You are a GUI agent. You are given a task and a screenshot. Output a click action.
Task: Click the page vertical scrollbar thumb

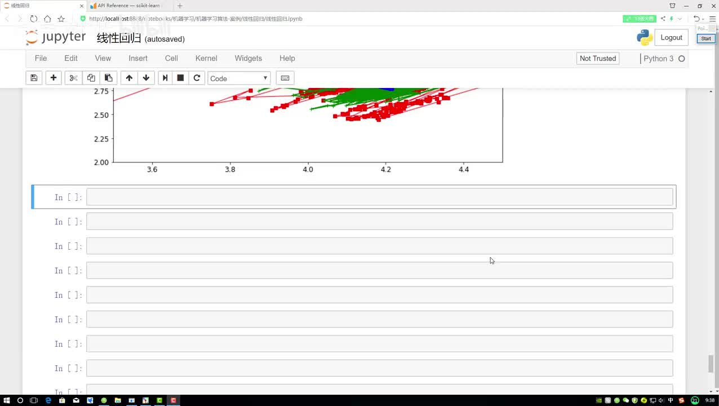click(711, 364)
